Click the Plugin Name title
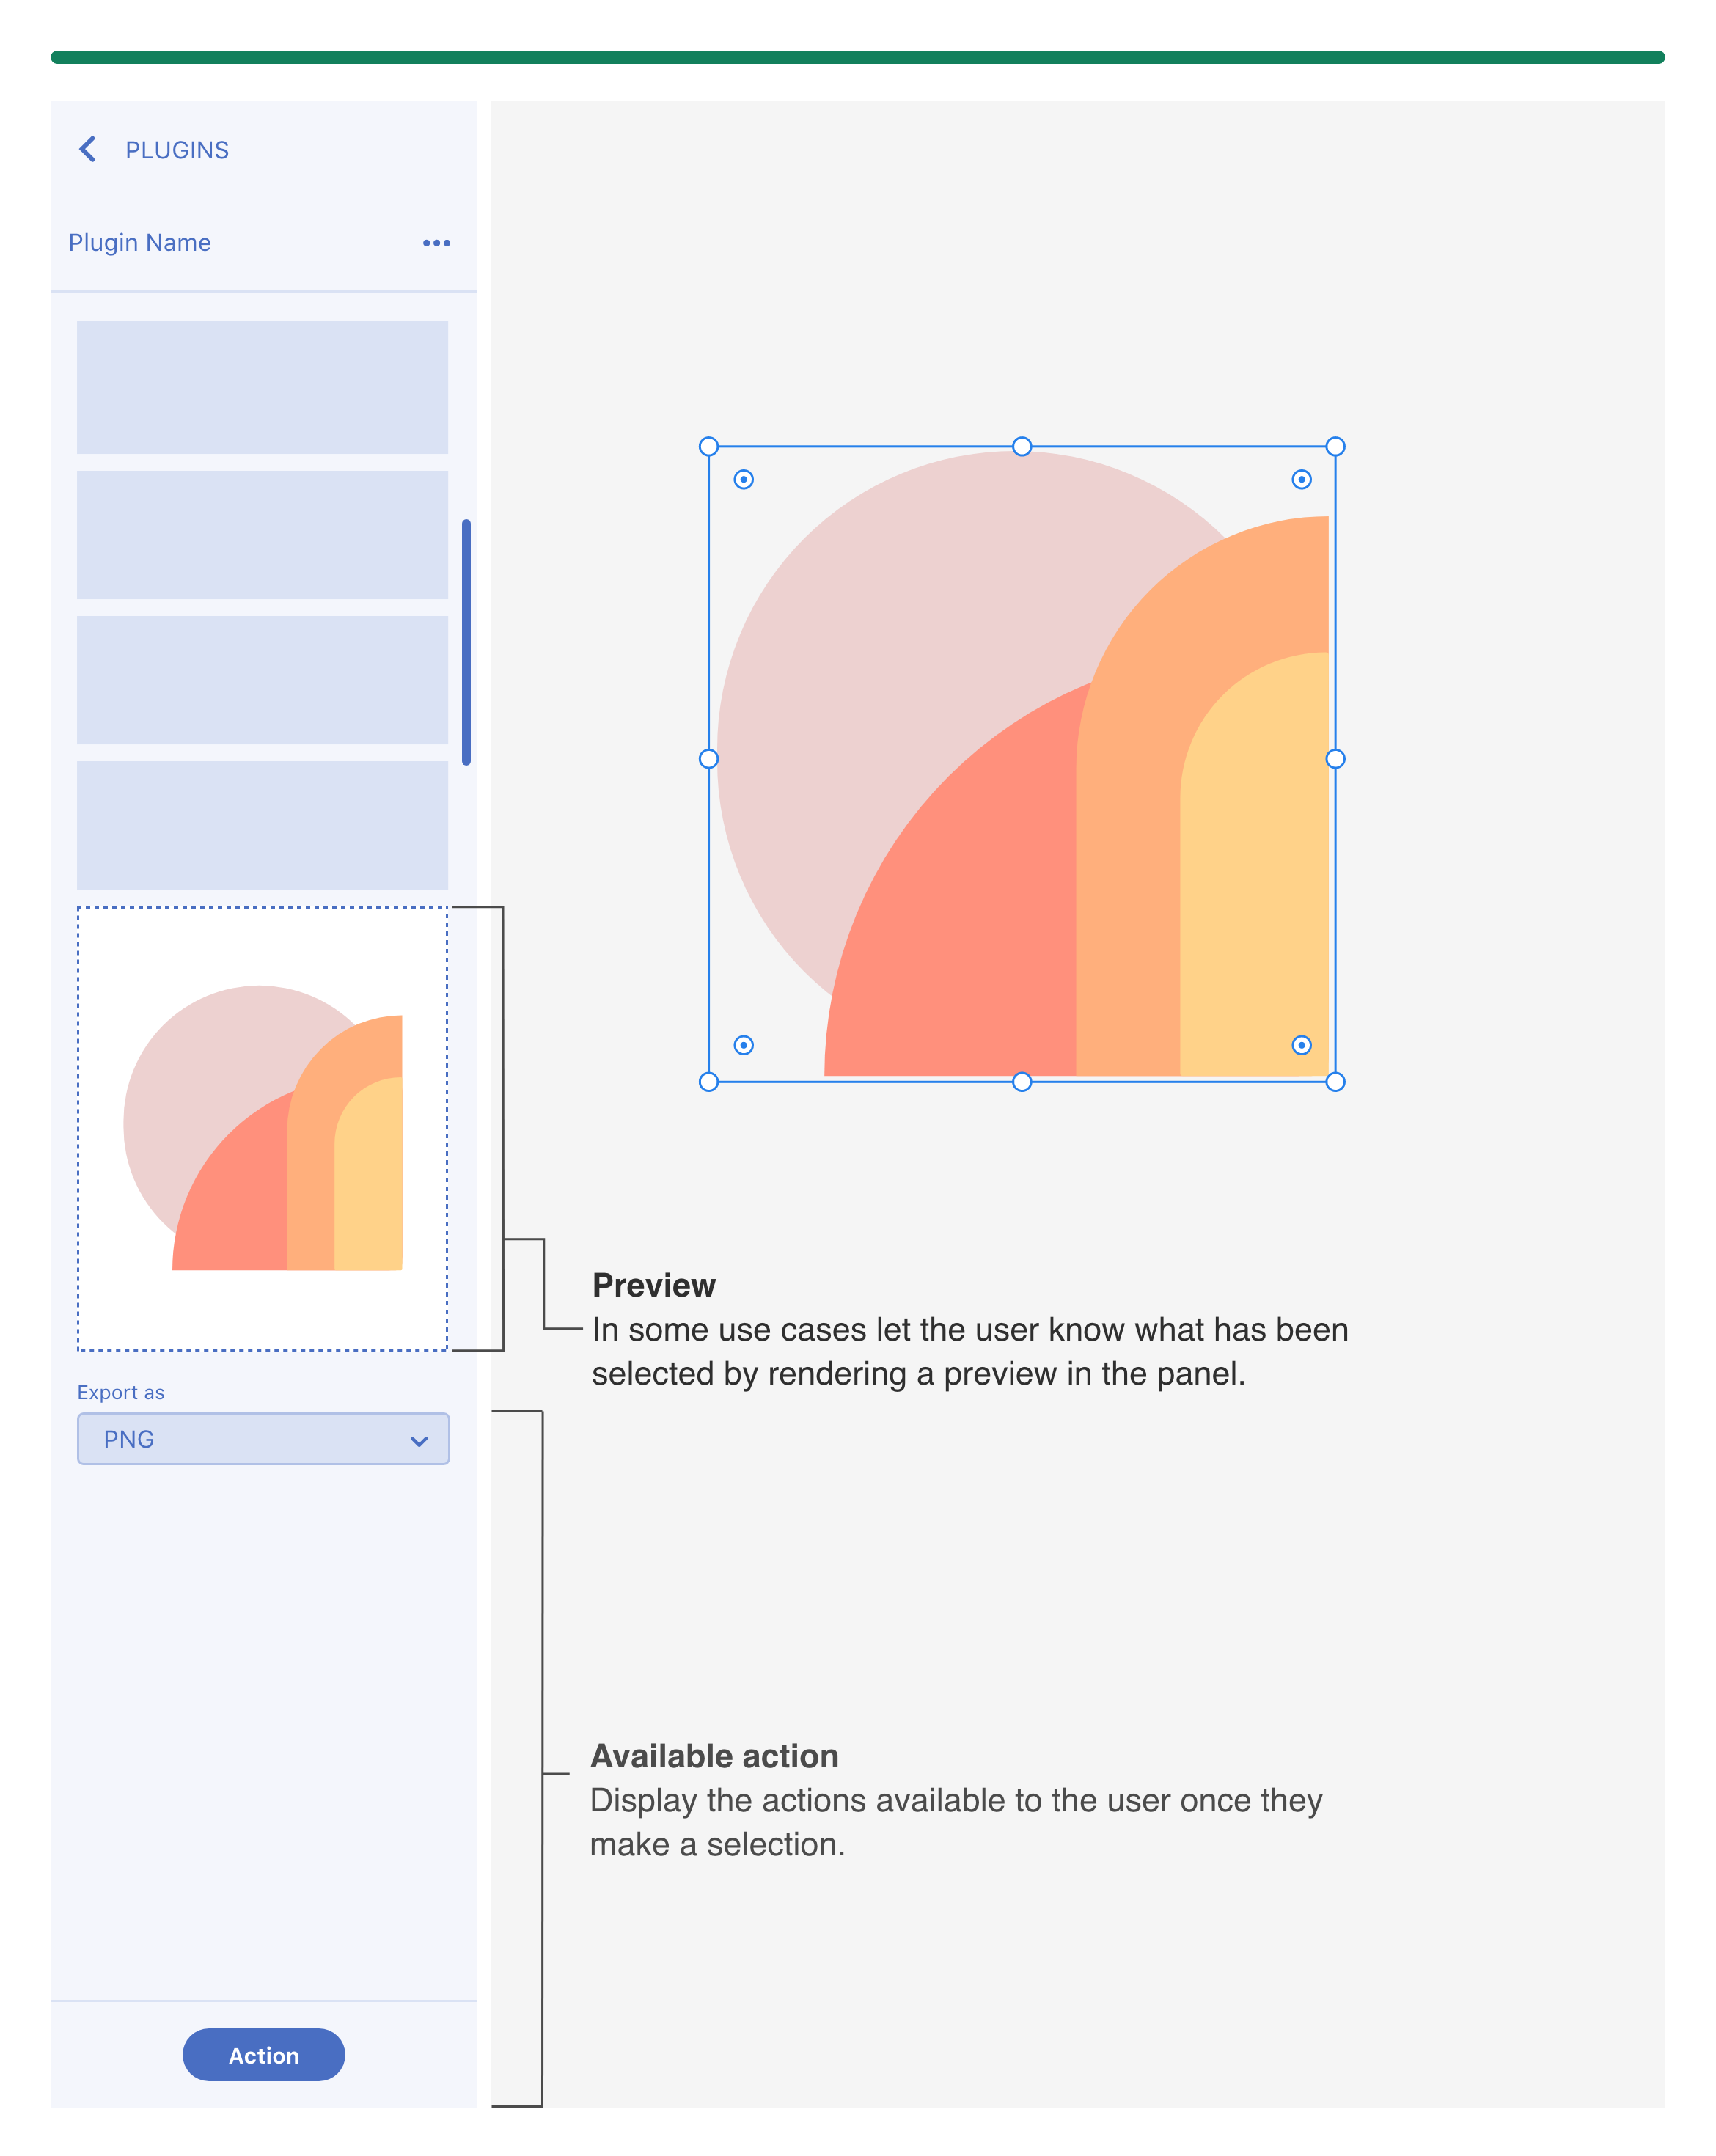Screen dimensions: 1716x2156 pos(140,243)
